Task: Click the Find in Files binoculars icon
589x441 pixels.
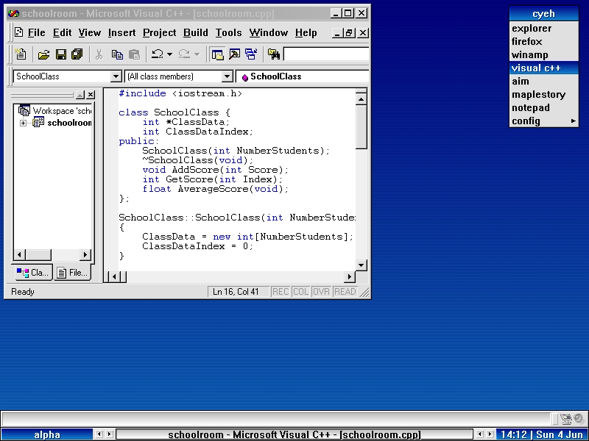Action: [x=274, y=54]
